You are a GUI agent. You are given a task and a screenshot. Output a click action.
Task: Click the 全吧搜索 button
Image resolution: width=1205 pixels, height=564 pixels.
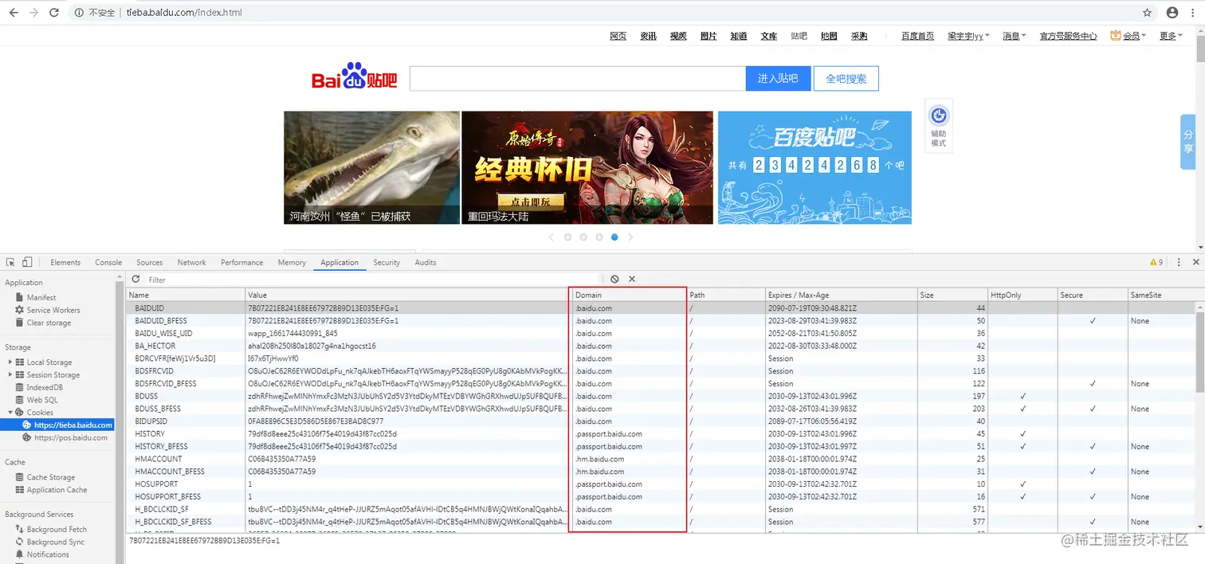point(846,79)
